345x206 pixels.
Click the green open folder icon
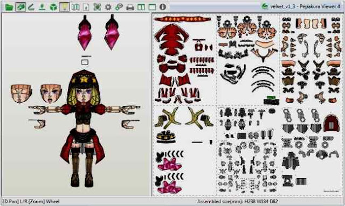coord(9,7)
